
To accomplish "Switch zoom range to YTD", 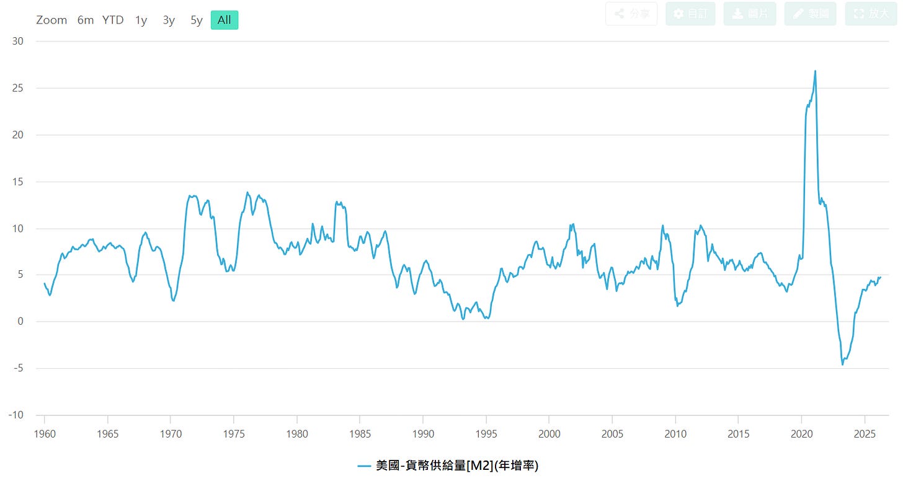I will (x=113, y=20).
